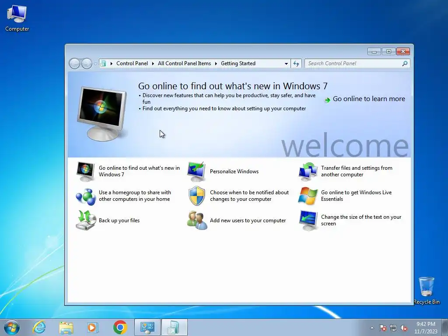
Task: Expand the arrow after Control Panel breadcrumb
Action: pos(153,63)
